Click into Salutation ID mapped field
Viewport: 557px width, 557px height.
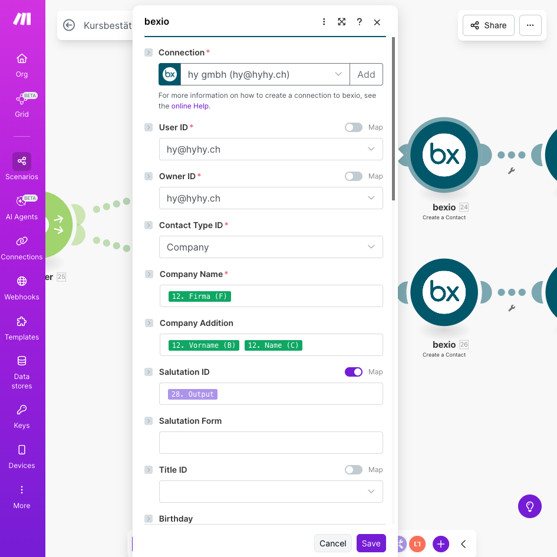pyautogui.click(x=271, y=394)
